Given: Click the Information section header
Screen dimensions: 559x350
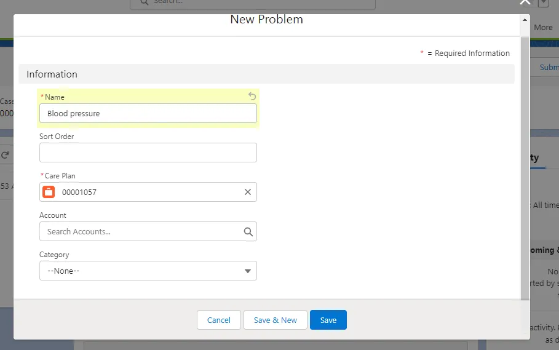Looking at the screenshot, I should [266, 74].
